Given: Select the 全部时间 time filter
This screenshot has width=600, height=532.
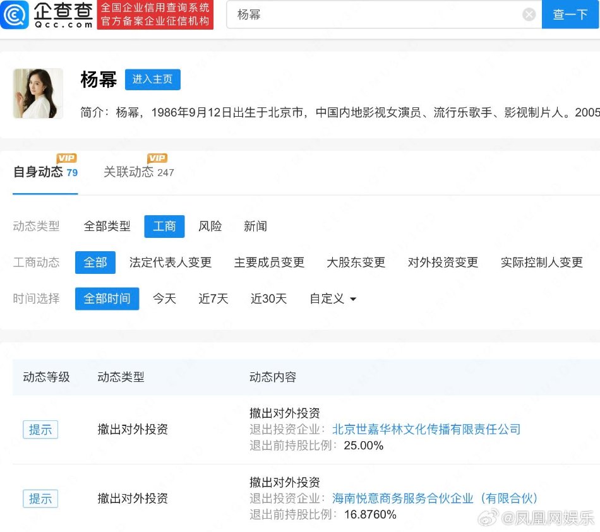Looking at the screenshot, I should click(107, 299).
